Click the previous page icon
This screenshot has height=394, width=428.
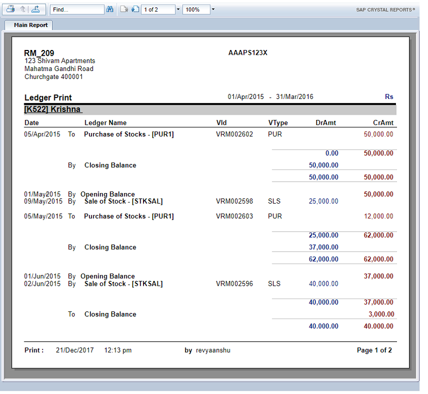tap(124, 9)
